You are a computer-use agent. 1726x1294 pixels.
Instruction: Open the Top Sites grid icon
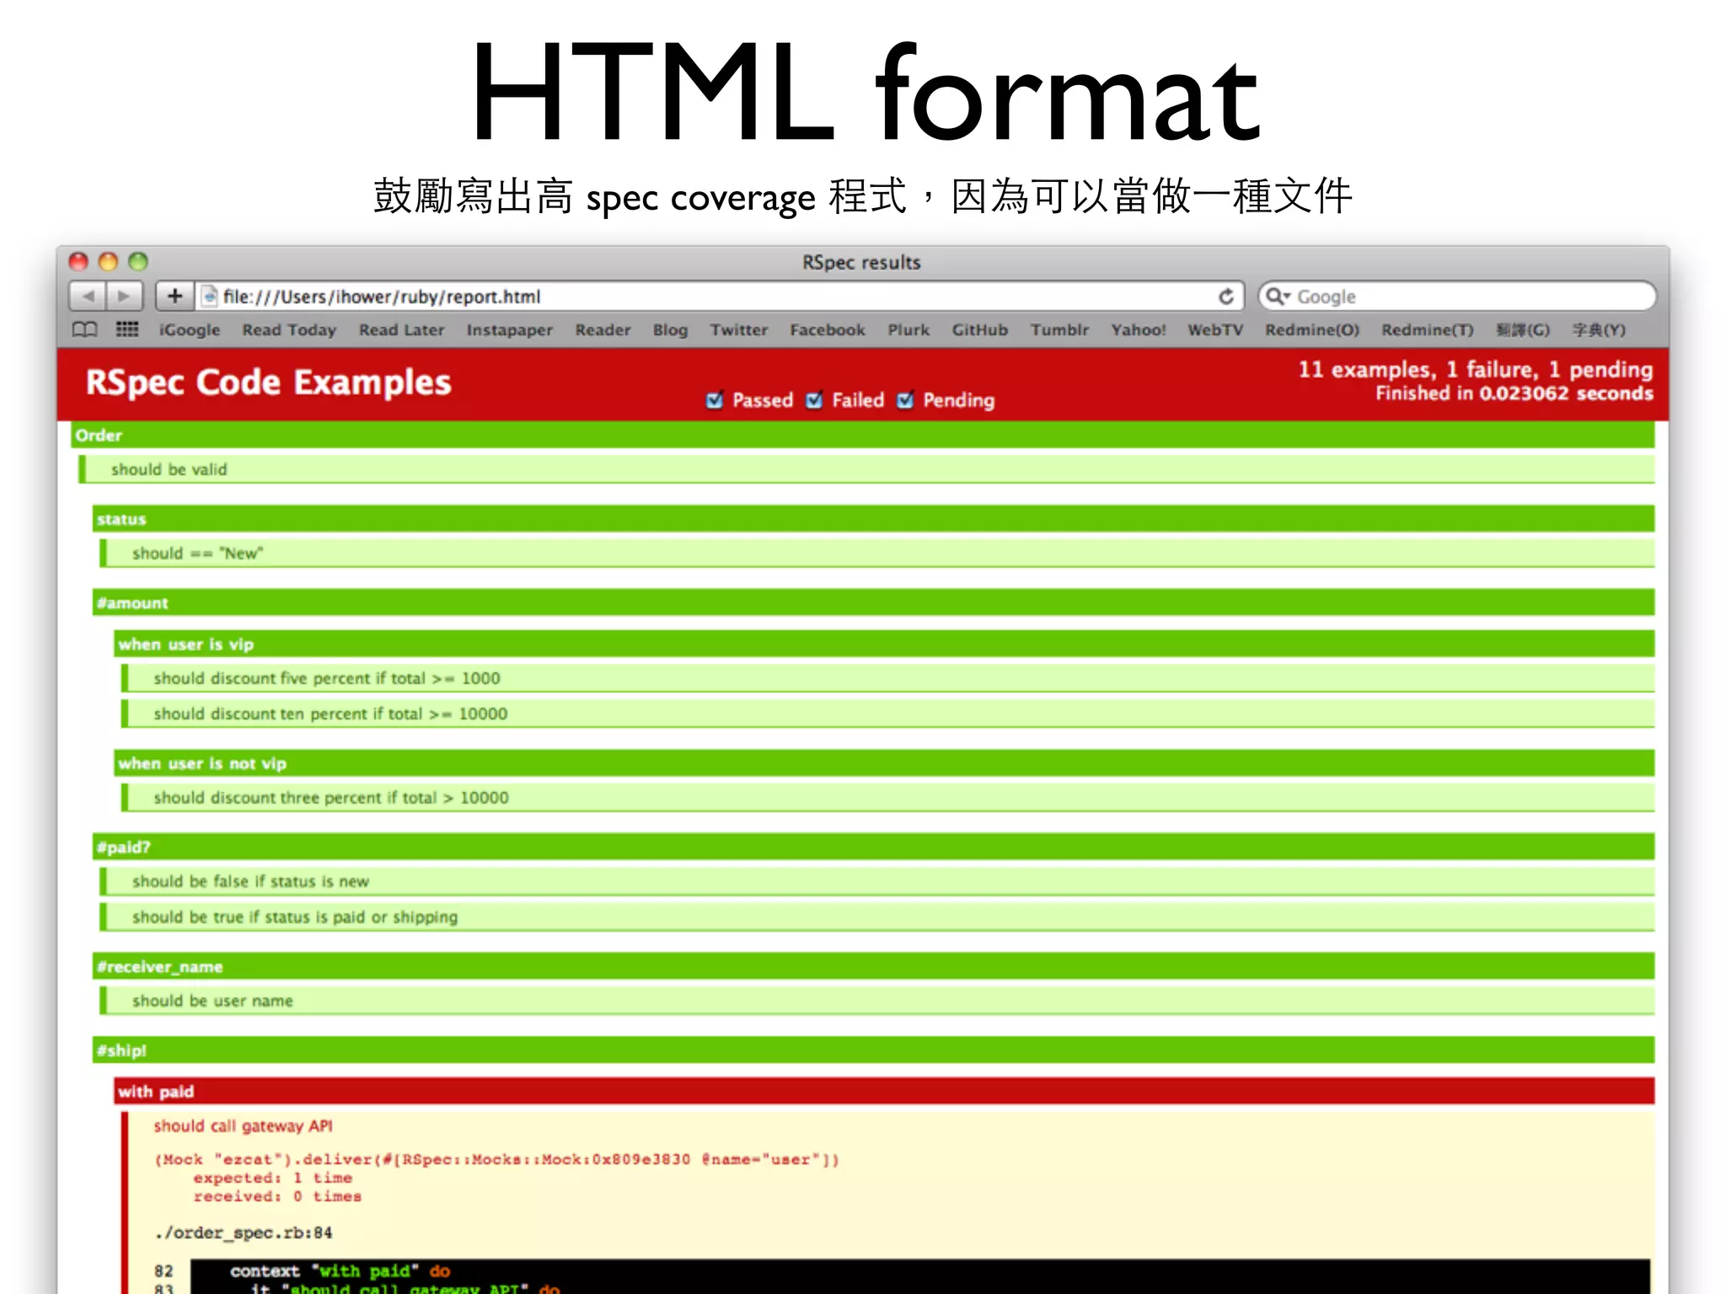pyautogui.click(x=126, y=329)
